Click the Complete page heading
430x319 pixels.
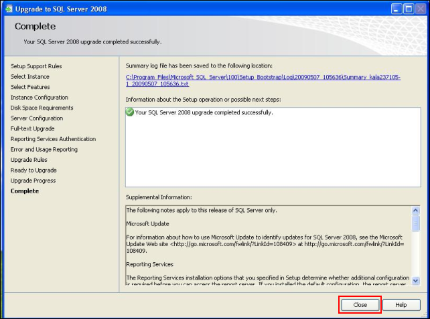35,26
